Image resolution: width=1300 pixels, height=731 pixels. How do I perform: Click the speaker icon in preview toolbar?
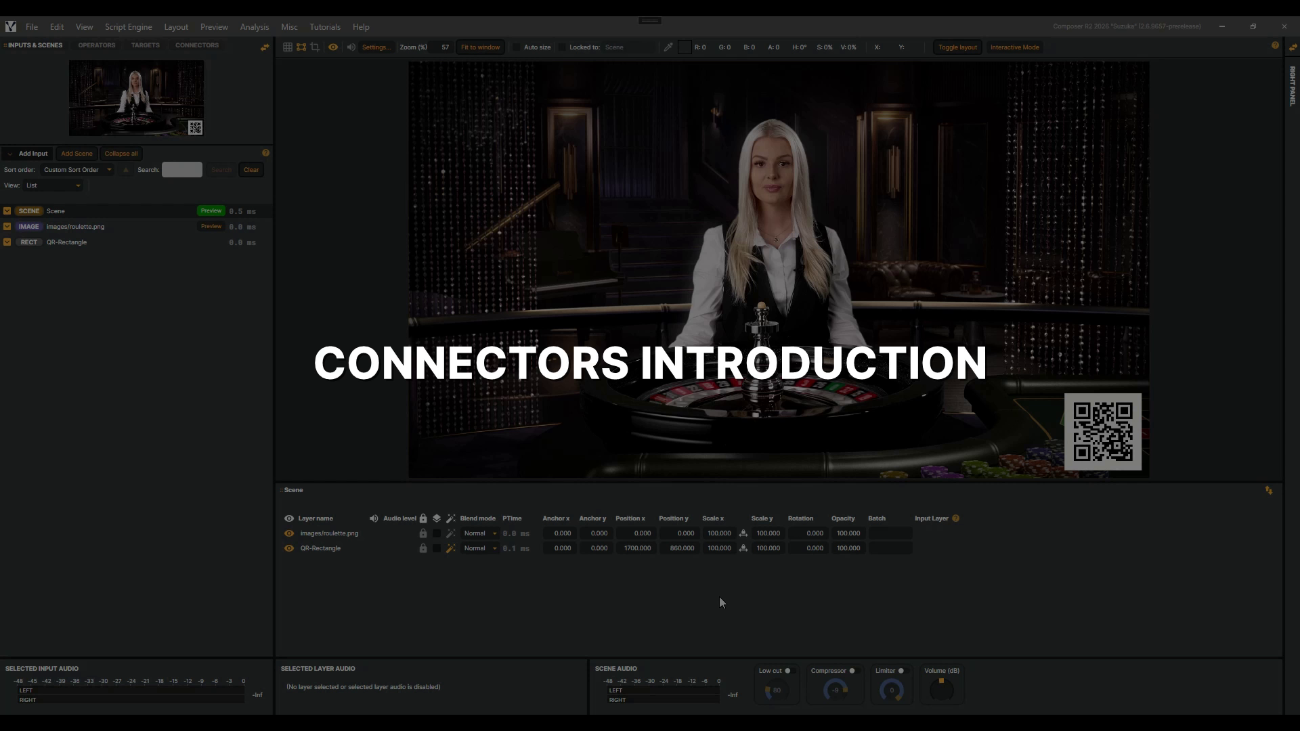point(351,47)
